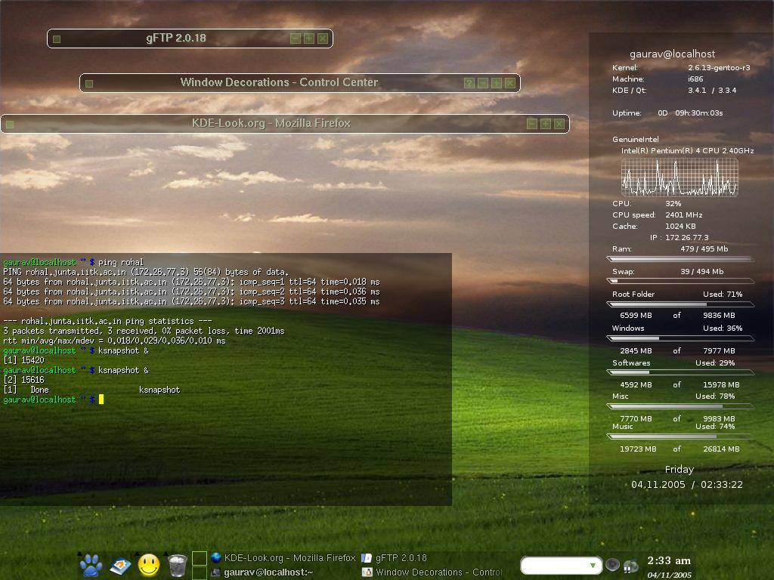Viewport: 774px width, 580px height.
Task: Click uptime value 09h:30m:03s
Action: click(699, 113)
